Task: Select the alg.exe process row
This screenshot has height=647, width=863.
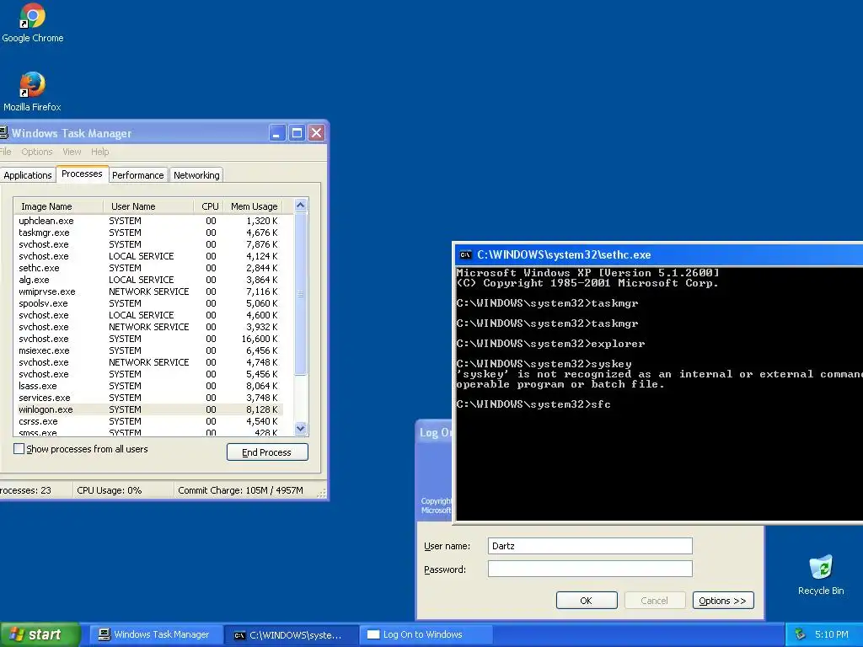Action: tap(148, 280)
